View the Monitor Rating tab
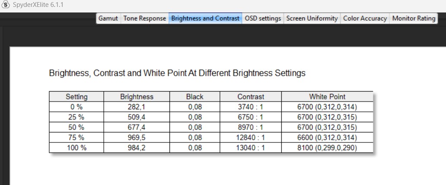Screen dimensions: 446x185 [414, 18]
